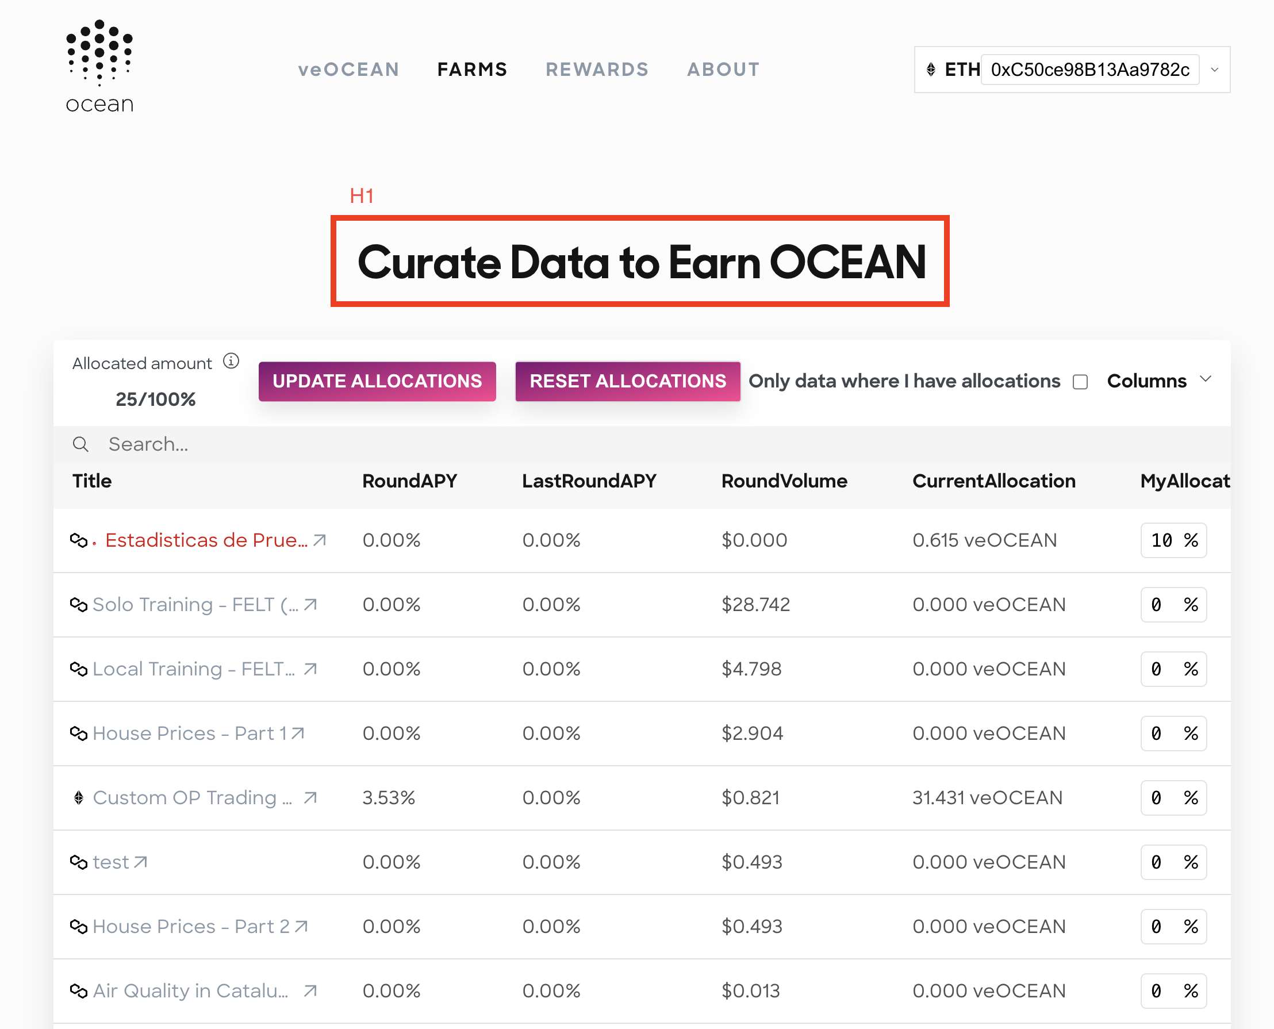This screenshot has height=1029, width=1274.
Task: Open Local Training – FELT… asset link
Action: [194, 669]
